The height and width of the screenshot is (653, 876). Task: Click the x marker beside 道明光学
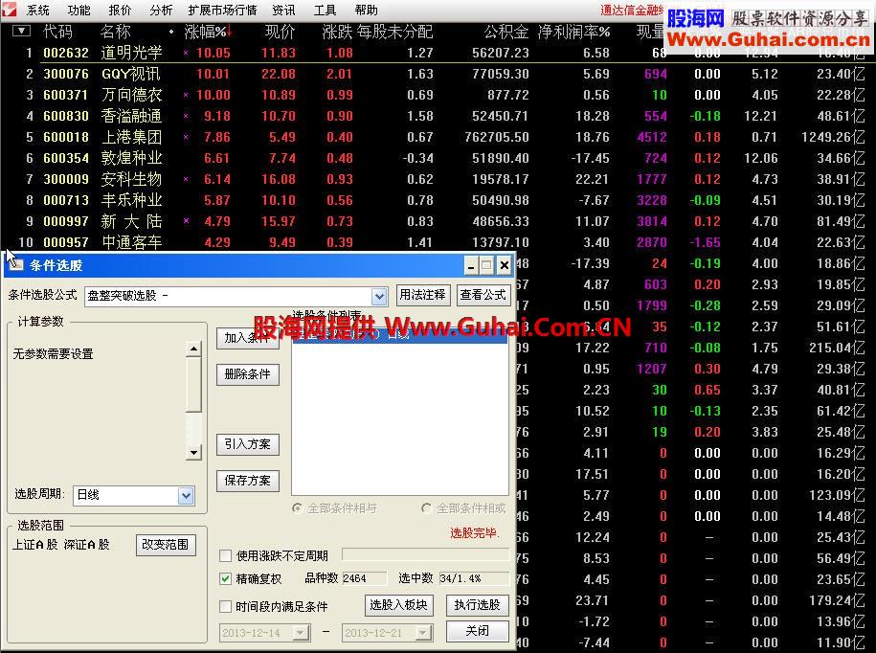pyautogui.click(x=186, y=53)
